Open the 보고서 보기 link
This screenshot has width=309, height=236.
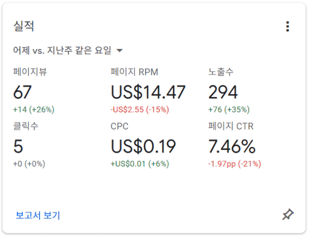pyautogui.click(x=37, y=215)
